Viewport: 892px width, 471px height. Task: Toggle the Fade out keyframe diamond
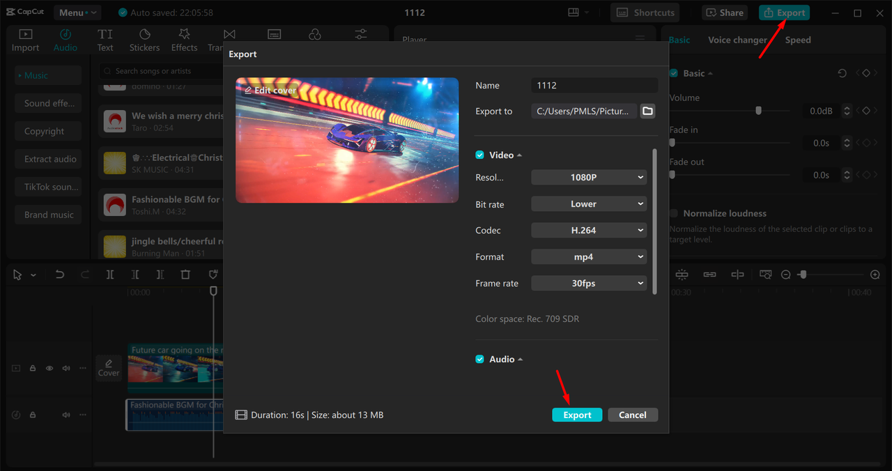pyautogui.click(x=866, y=175)
